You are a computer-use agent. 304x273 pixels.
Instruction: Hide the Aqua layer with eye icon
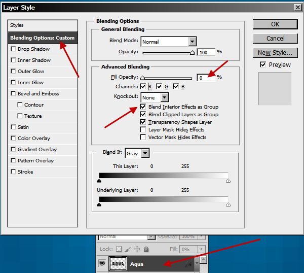[102, 264]
